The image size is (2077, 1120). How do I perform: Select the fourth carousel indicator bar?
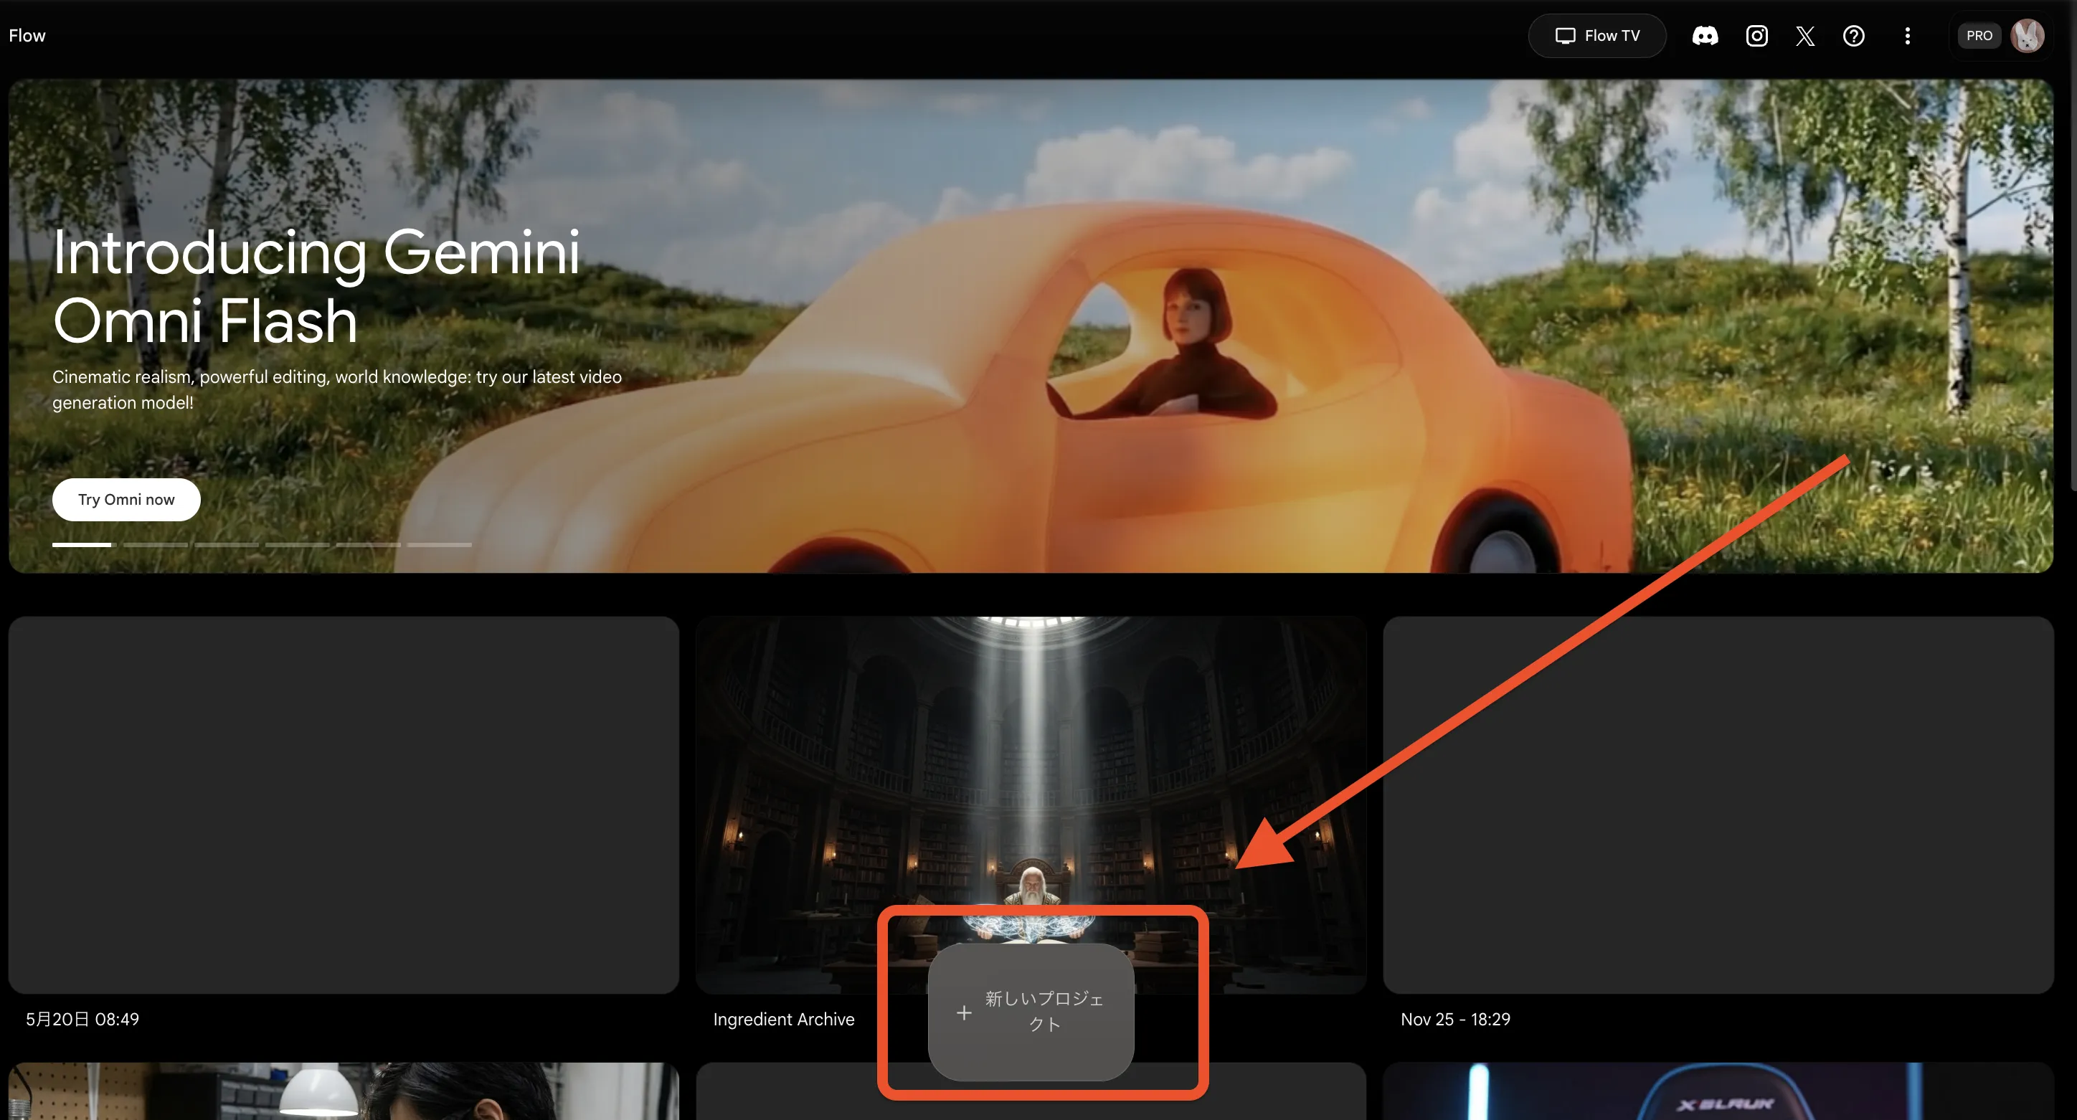pyautogui.click(x=298, y=545)
